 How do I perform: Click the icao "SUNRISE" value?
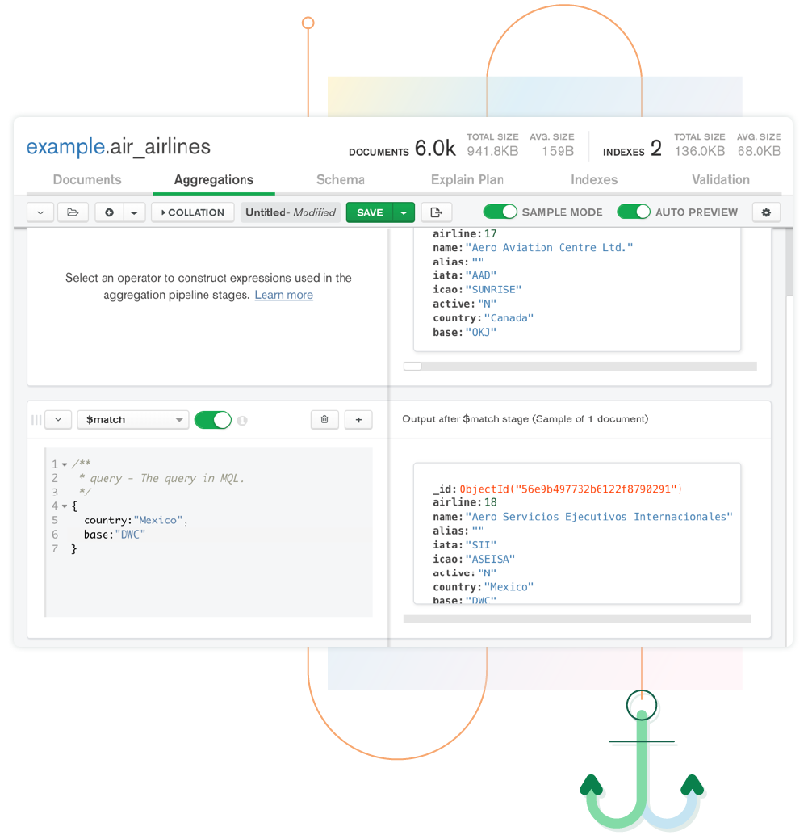[x=493, y=290]
